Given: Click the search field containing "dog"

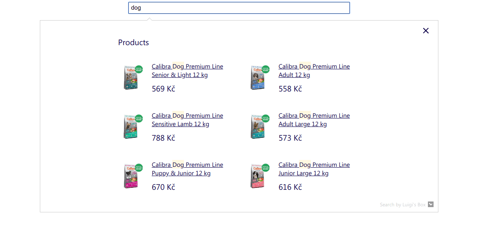Looking at the screenshot, I should tap(239, 8).
